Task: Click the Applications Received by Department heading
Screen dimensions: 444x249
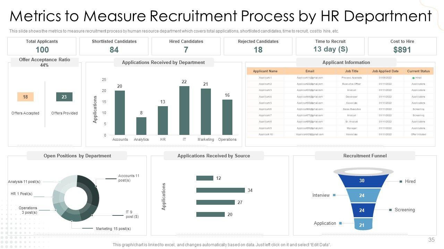Action: click(163, 62)
